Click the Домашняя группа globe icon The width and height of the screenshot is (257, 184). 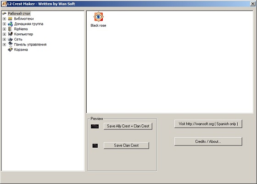coord(10,24)
